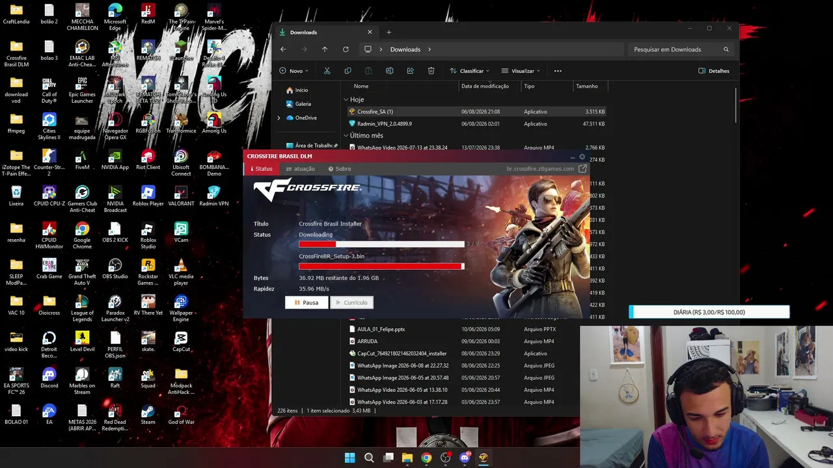Open Início in the Explorer sidebar
833x468 pixels.
301,90
